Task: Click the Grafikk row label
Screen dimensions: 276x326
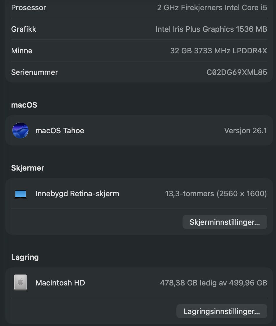Action: (x=24, y=29)
